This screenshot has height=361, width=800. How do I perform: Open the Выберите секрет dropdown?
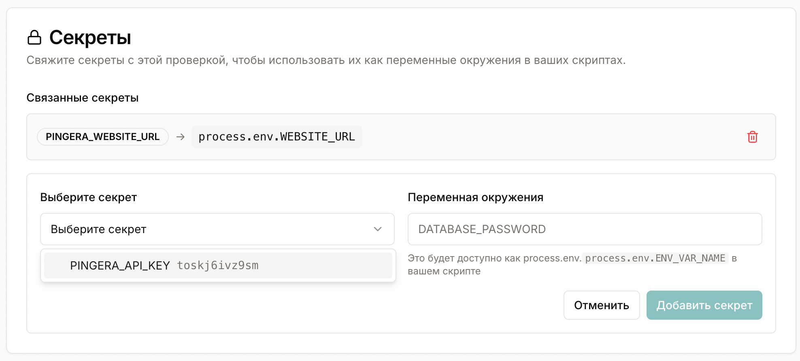(x=217, y=229)
